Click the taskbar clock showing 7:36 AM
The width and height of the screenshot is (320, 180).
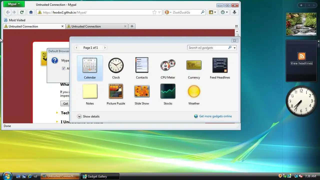[x=310, y=176]
